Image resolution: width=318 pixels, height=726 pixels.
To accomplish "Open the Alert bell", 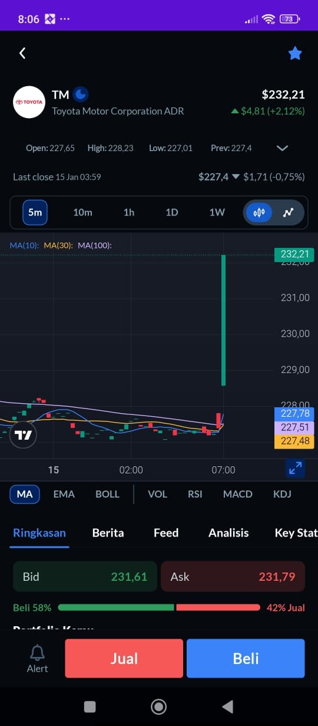I will [37, 658].
